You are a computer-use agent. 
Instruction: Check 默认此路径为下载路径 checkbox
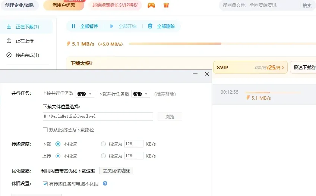tap(45, 130)
